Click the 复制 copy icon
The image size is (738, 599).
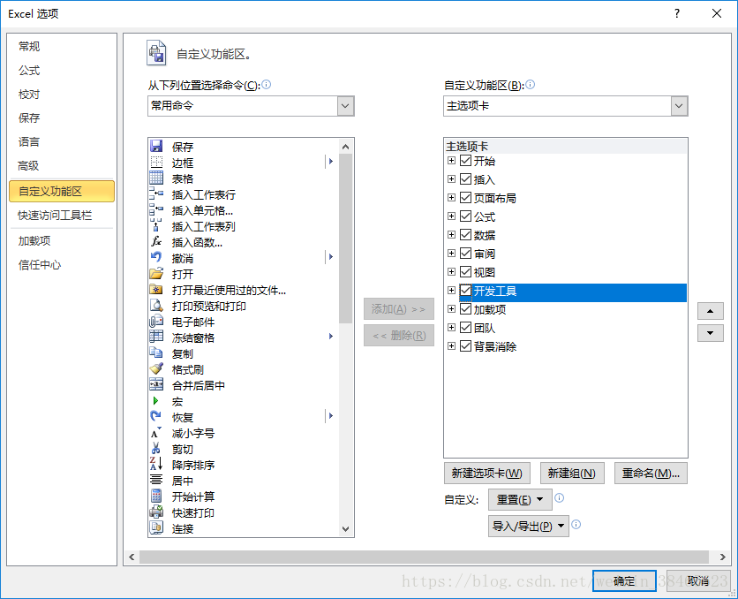[156, 353]
